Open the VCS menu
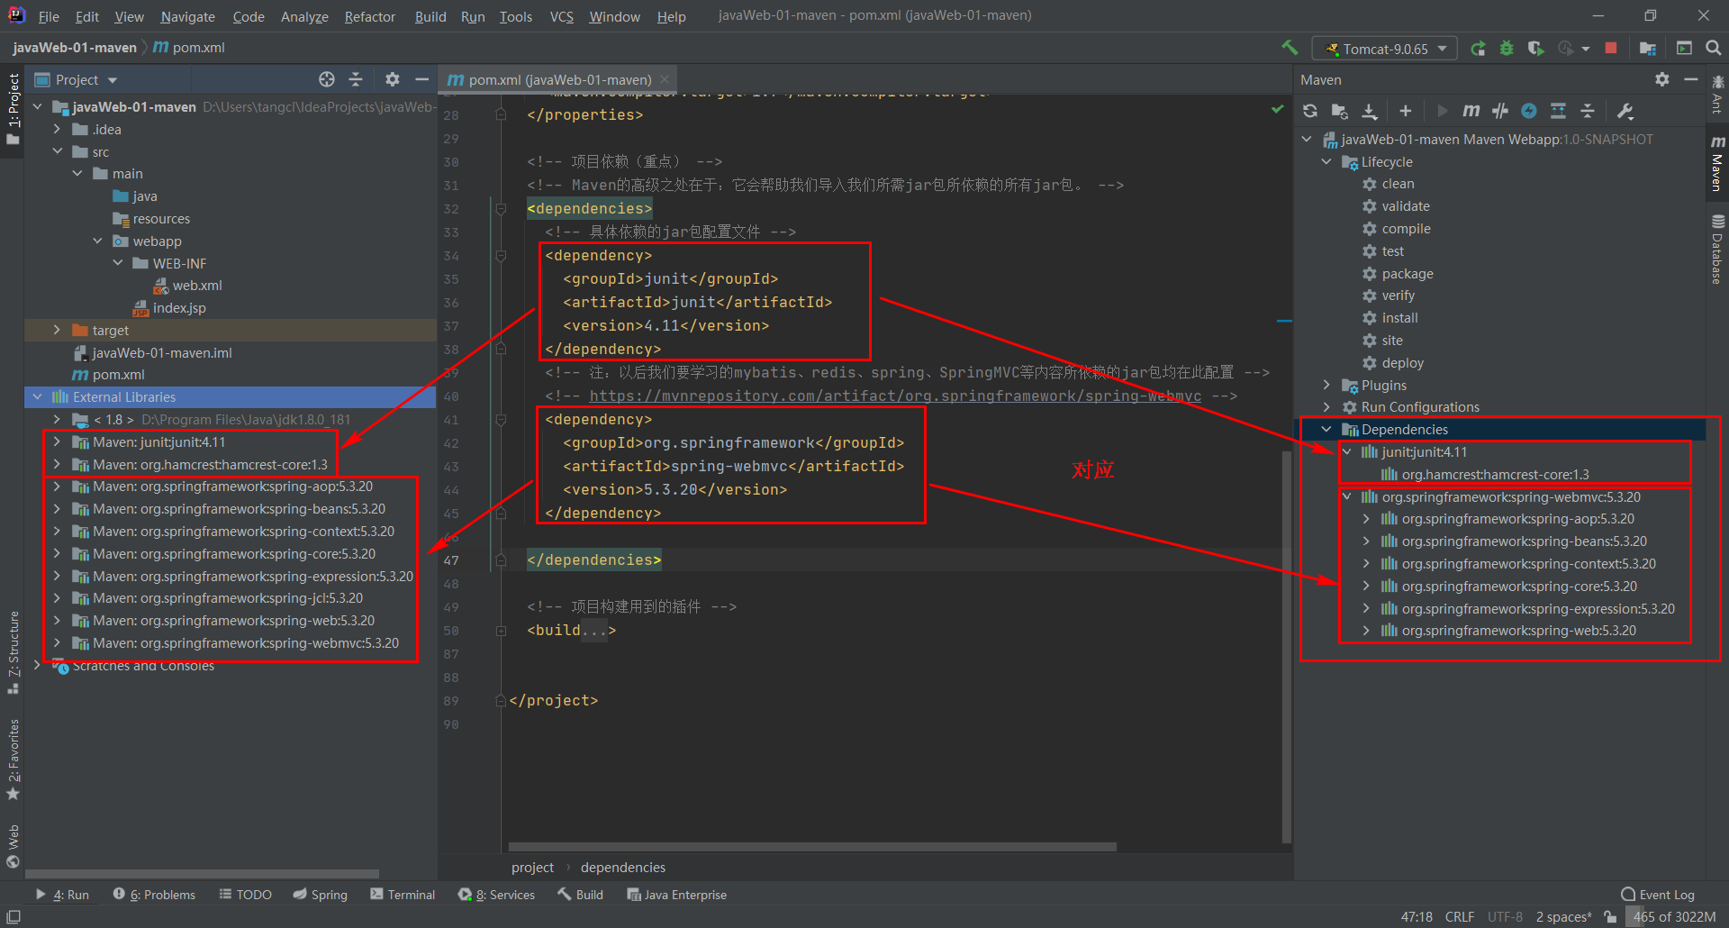Viewport: 1729px width, 928px height. (x=561, y=16)
